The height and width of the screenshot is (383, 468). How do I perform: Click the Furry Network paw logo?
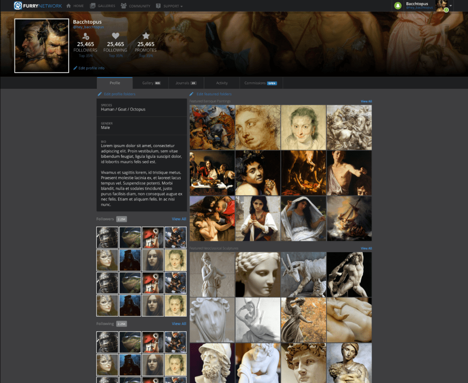coord(18,6)
